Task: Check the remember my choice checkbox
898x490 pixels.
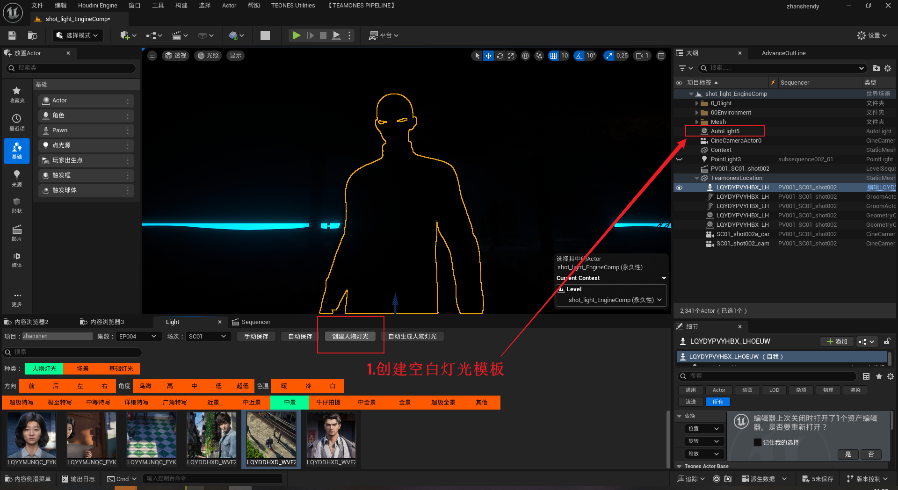Action: tap(757, 442)
